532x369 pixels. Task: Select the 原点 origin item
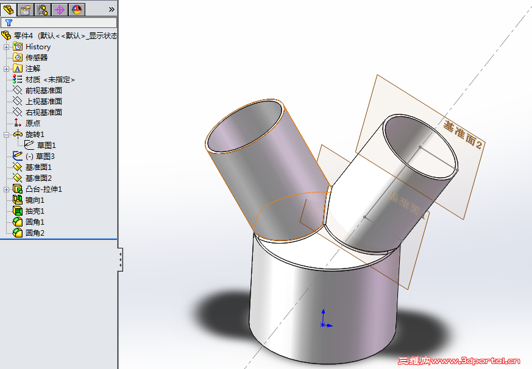33,123
